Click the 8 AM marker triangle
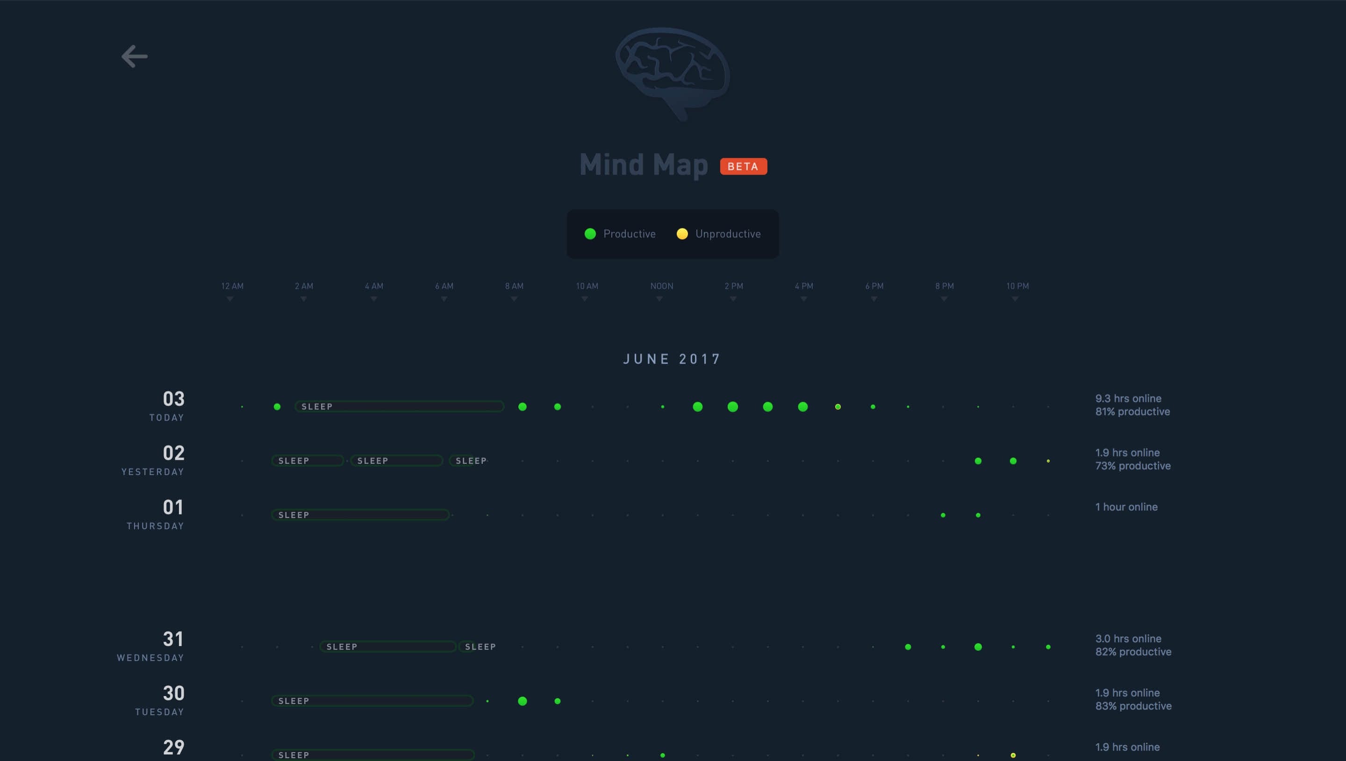1346x761 pixels. coord(514,299)
